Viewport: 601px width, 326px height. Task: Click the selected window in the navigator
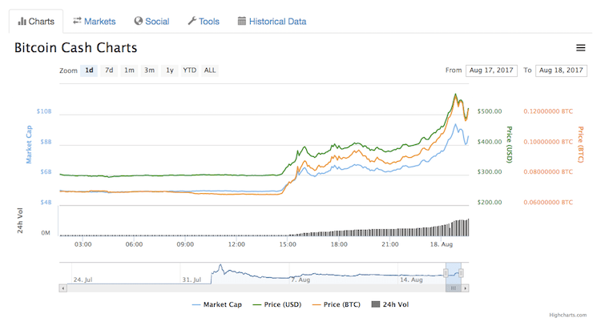tap(454, 273)
